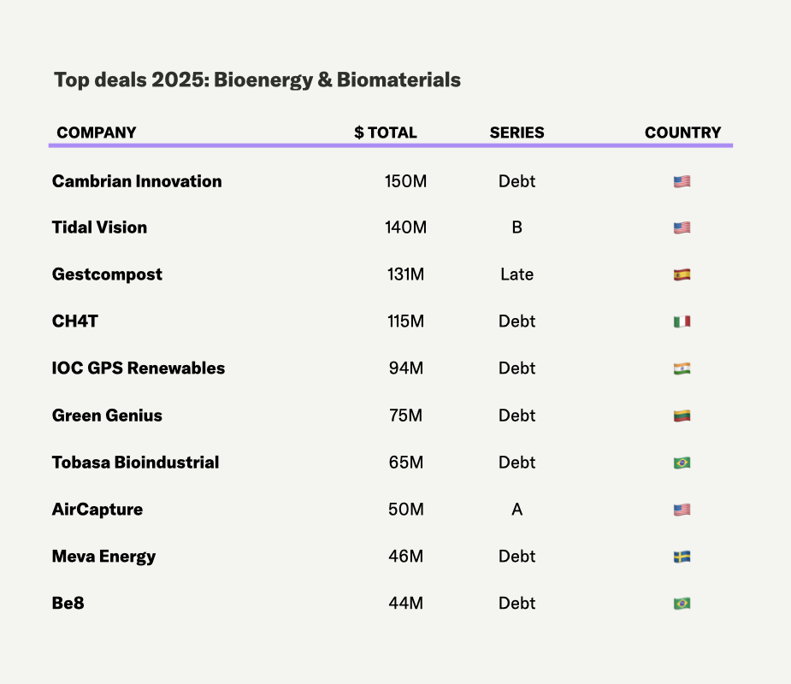Click the Spain flag for Gestcompost
The height and width of the screenshot is (684, 791).
coord(682,275)
